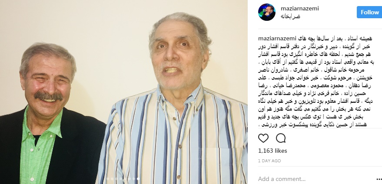382x184 pixels.
Task: Select the second carousel dot indicator
Action: point(112,179)
